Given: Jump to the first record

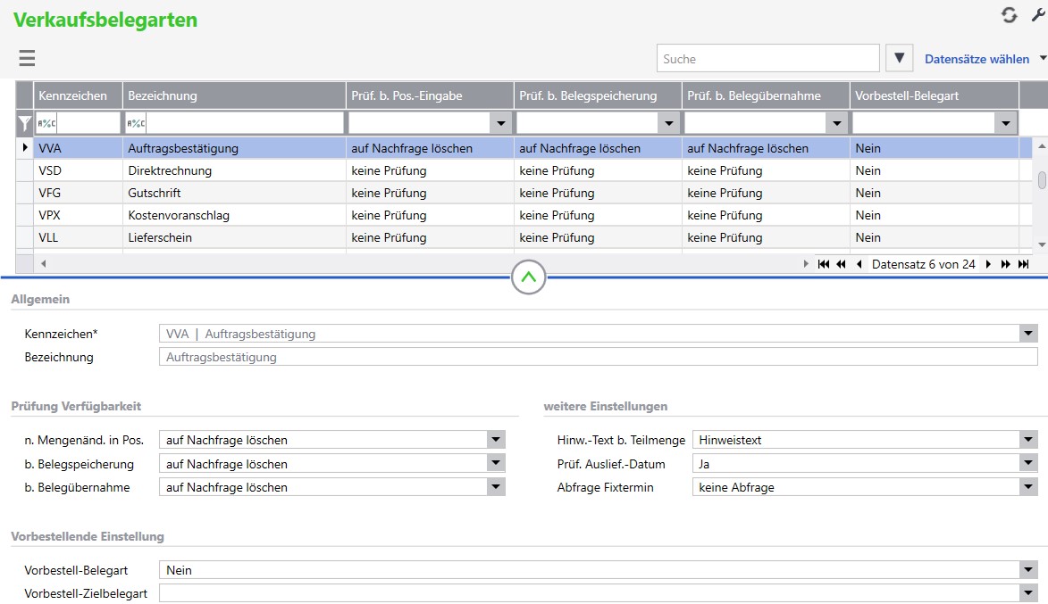Looking at the screenshot, I should coord(824,264).
